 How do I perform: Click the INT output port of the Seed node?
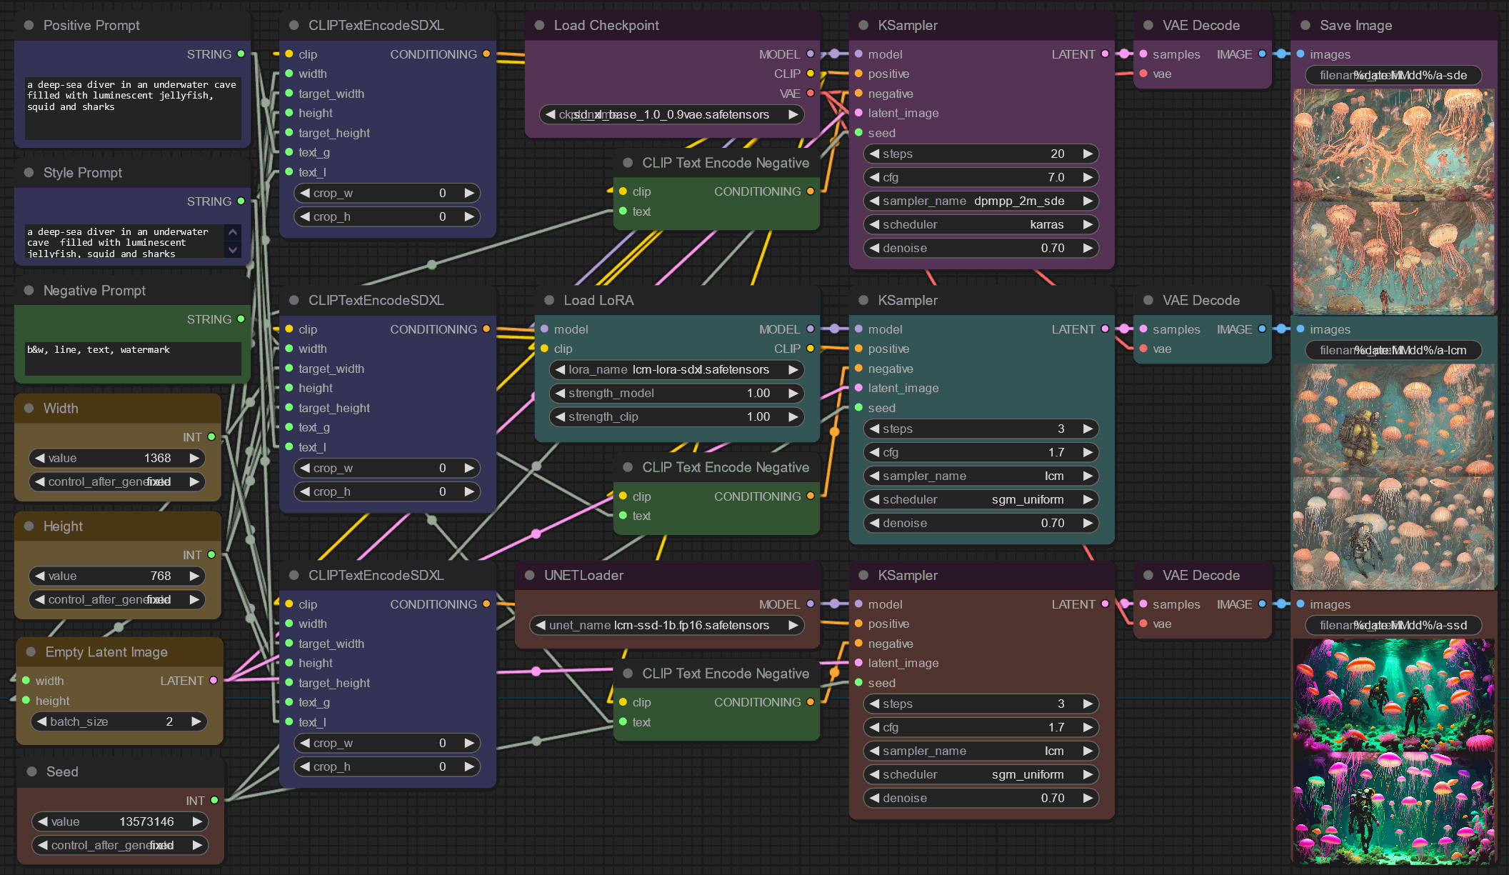(x=215, y=801)
